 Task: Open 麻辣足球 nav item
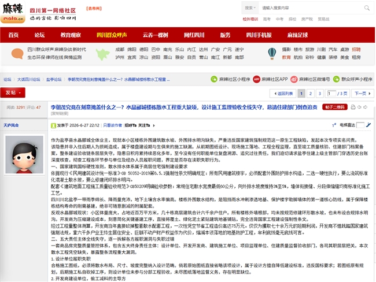click(297, 35)
